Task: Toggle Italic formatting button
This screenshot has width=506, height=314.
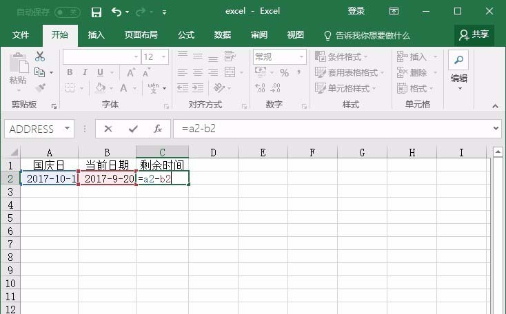Action: 84,72
